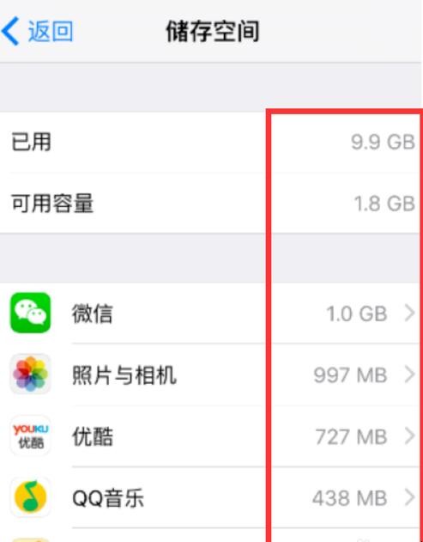Open the 微信 storage entry
The height and width of the screenshot is (542, 423).
point(211,314)
